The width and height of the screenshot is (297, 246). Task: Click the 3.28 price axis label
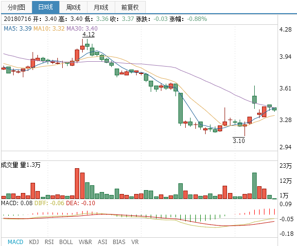pos(285,120)
